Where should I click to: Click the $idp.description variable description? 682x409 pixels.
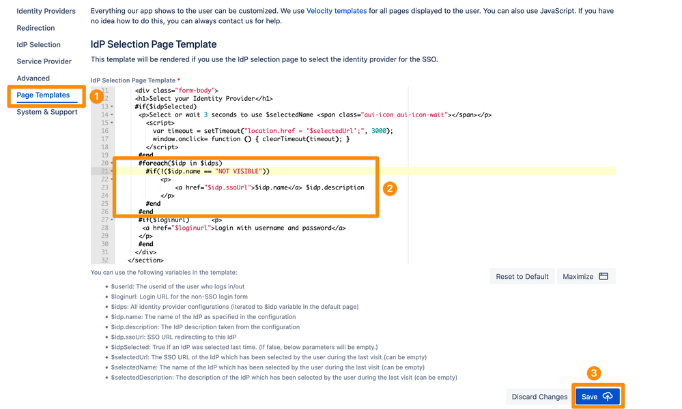point(205,327)
